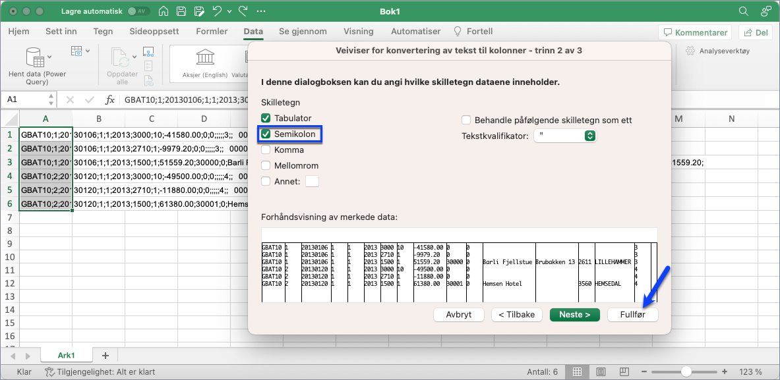
Task: Click the fx insert function icon
Action: pos(110,99)
